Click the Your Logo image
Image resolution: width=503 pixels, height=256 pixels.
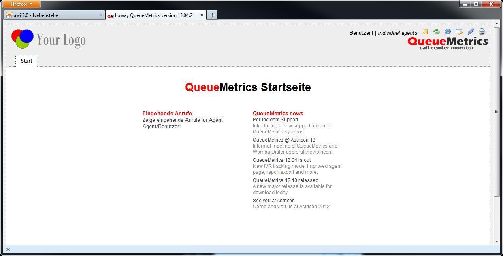click(49, 39)
